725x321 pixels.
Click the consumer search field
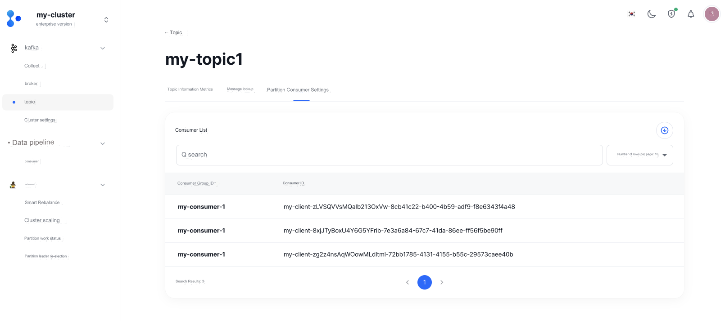coord(389,155)
